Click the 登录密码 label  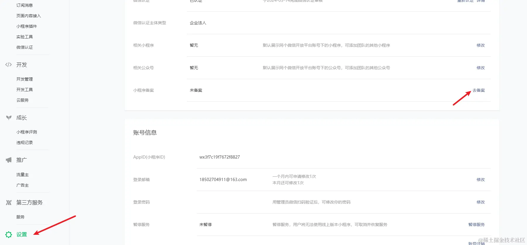141,202
